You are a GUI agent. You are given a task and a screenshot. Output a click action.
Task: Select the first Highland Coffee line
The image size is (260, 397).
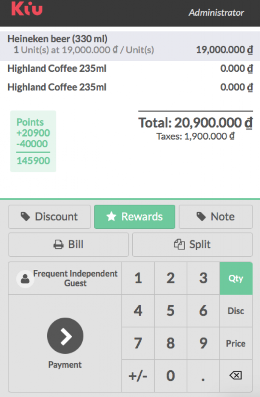[130, 68]
